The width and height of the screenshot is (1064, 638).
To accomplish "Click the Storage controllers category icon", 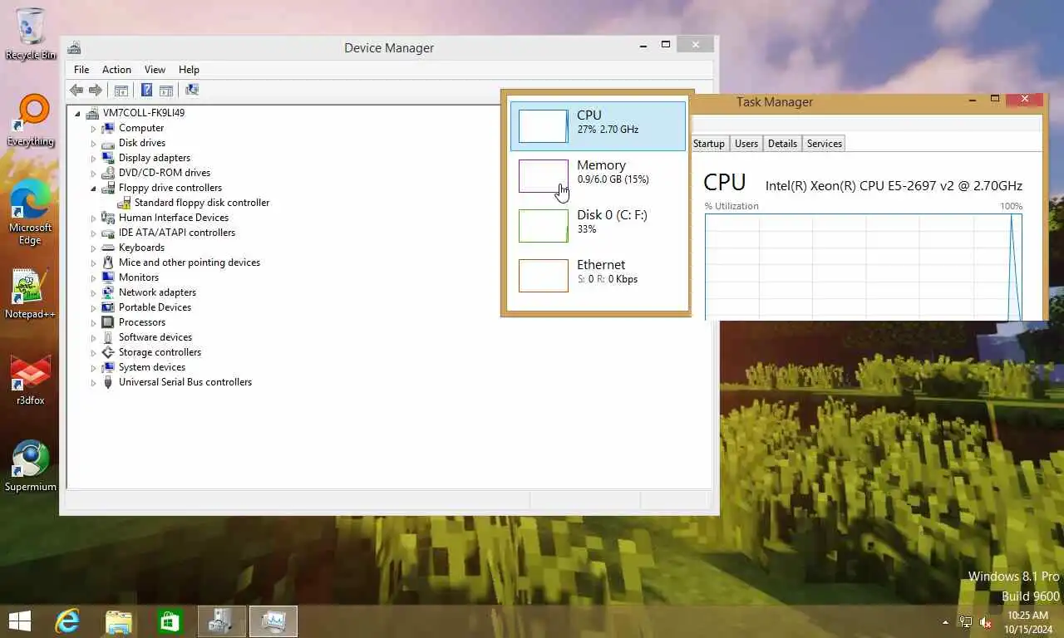I will pos(107,352).
